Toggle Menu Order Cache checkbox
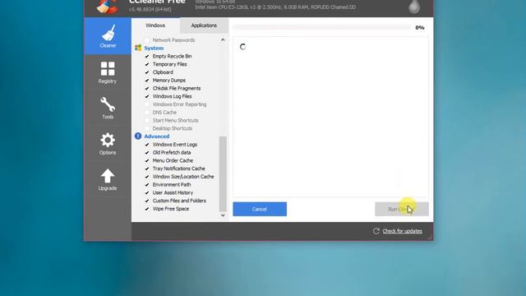 147,160
